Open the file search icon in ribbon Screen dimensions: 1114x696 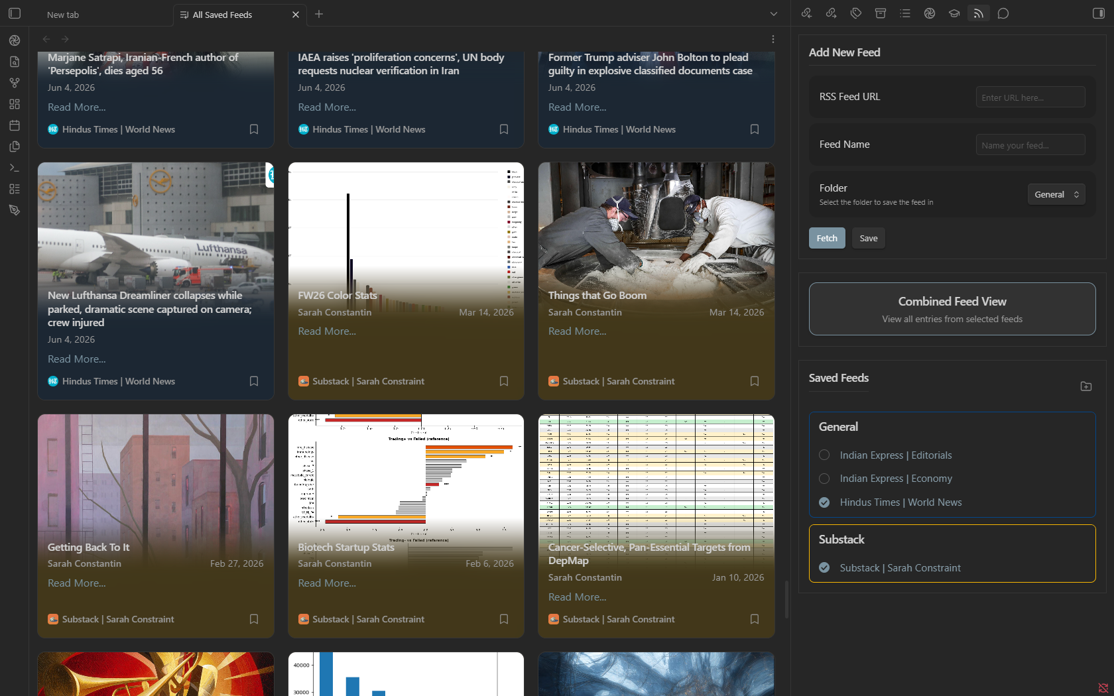(15, 62)
